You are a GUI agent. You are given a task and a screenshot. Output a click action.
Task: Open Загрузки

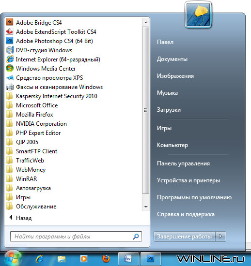click(169, 110)
